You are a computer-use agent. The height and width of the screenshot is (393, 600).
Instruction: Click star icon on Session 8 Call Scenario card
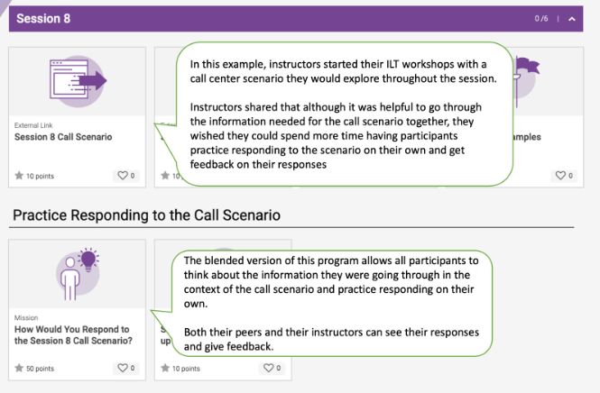tap(19, 176)
